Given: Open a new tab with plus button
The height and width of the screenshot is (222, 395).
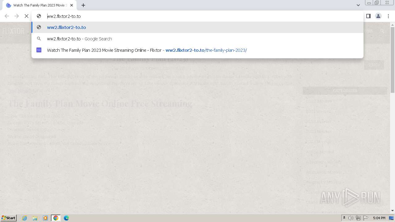Looking at the screenshot, I should coord(83,5).
